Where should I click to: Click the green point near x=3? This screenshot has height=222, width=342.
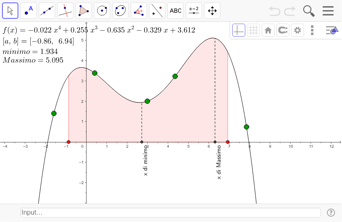pos(147,101)
